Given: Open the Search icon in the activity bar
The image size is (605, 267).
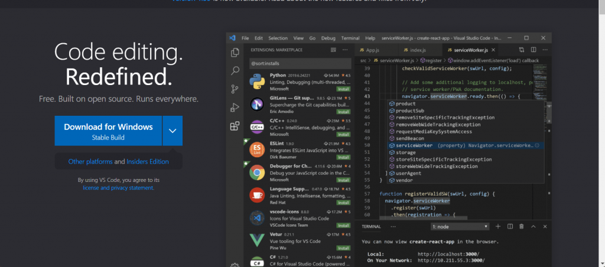Looking at the screenshot, I should (x=235, y=71).
